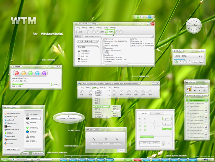Click the Column 1 header

tap(145, 143)
